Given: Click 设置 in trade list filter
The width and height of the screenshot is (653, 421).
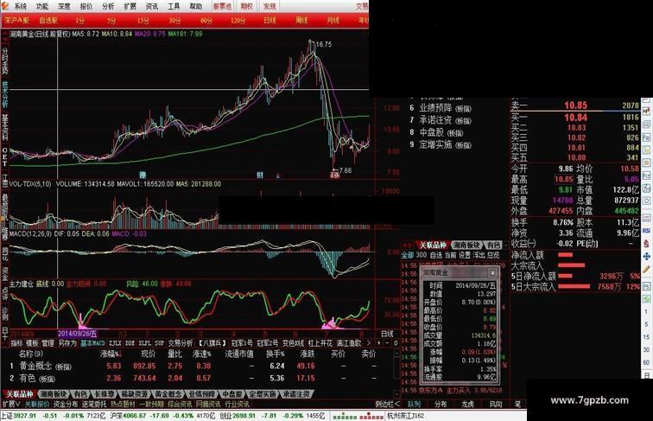Looking at the screenshot, I should [465, 255].
